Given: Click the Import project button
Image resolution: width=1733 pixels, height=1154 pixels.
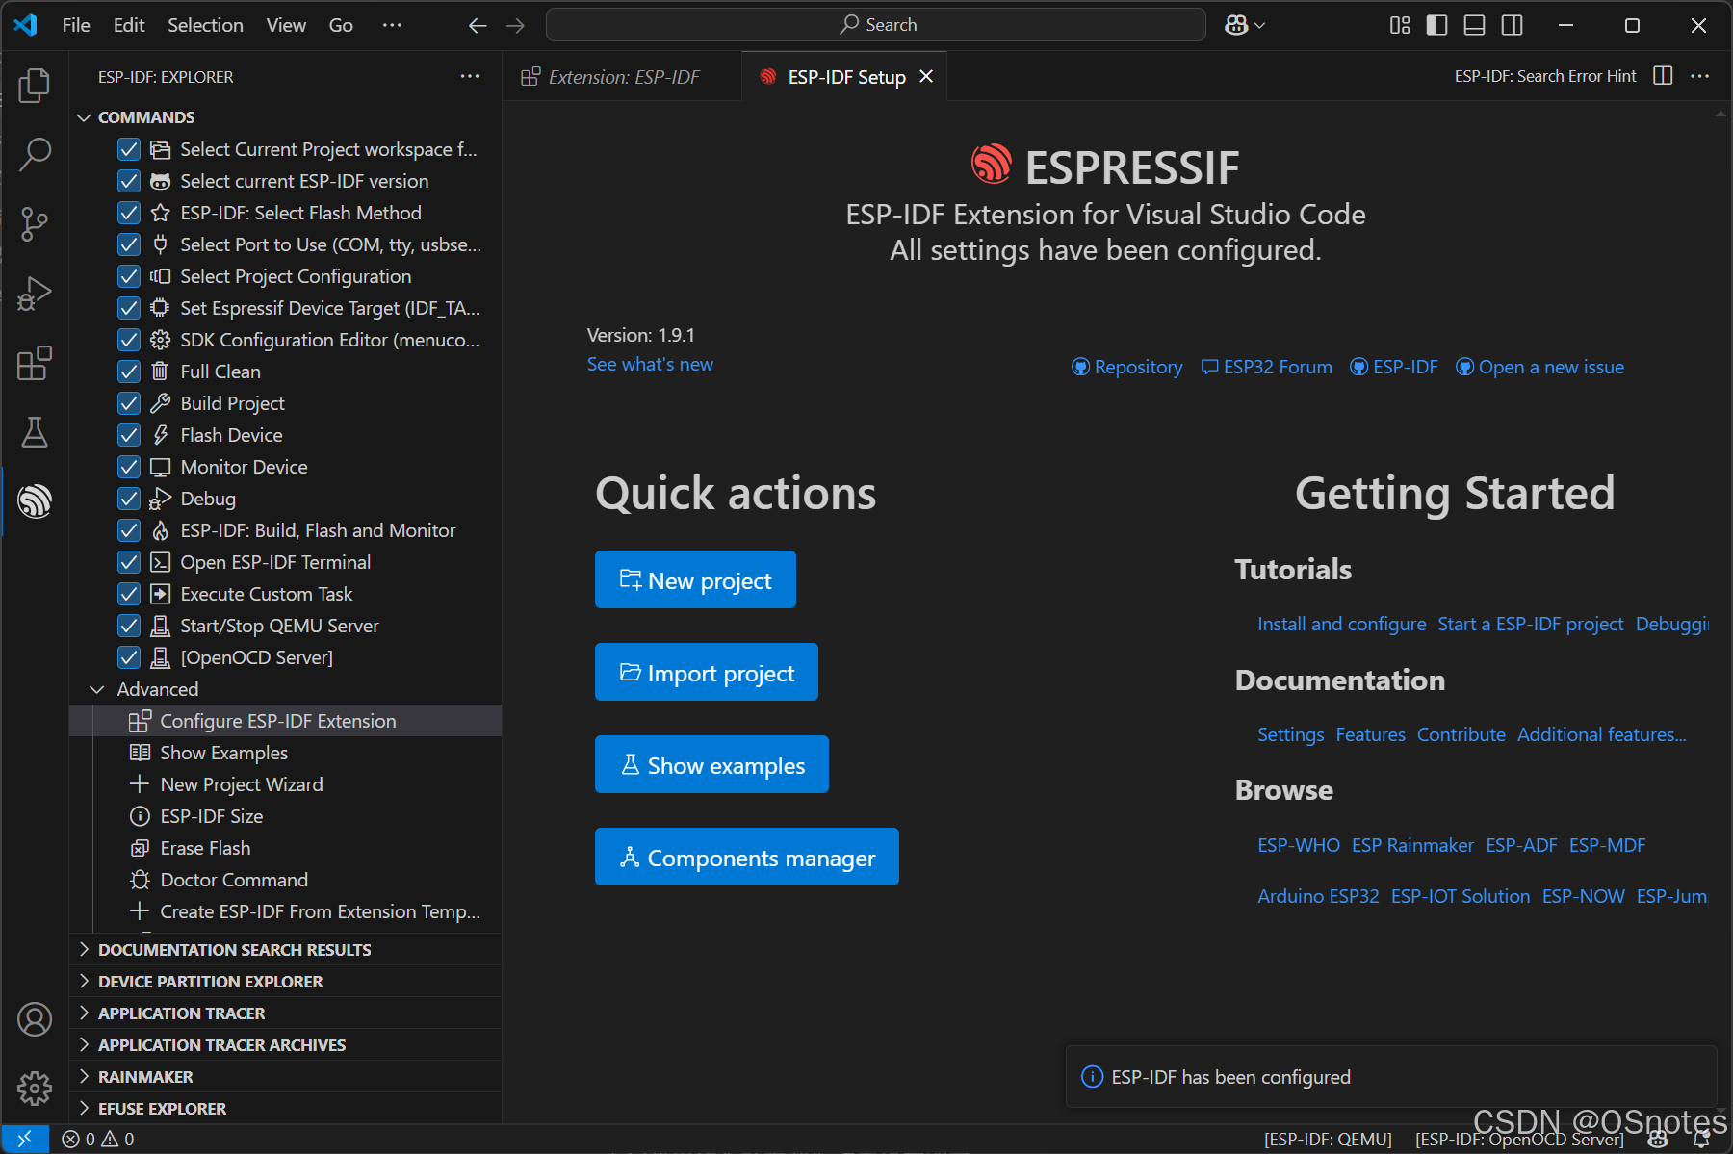Looking at the screenshot, I should (707, 673).
